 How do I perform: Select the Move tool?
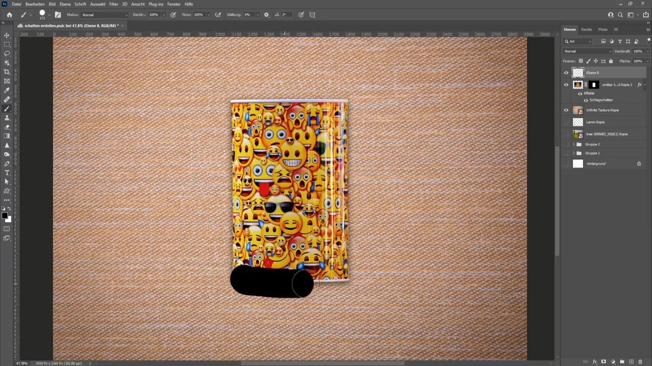(7, 35)
